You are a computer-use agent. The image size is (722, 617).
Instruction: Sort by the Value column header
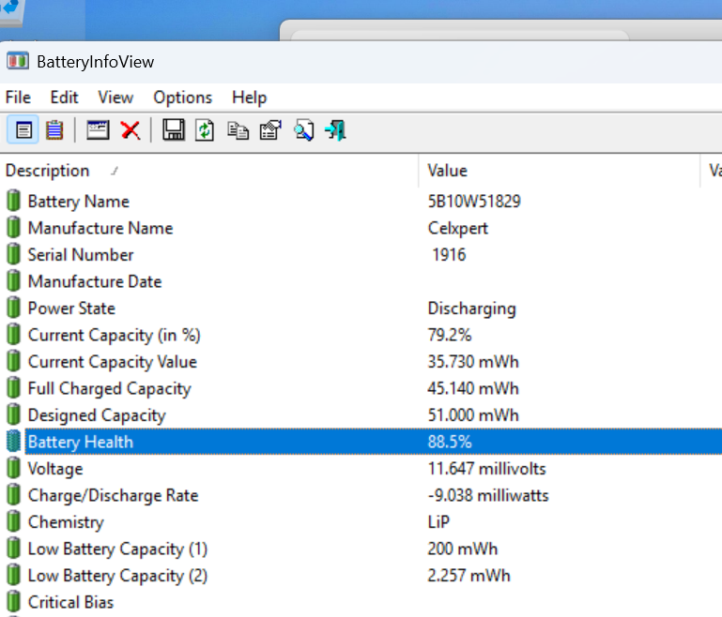[x=559, y=171]
